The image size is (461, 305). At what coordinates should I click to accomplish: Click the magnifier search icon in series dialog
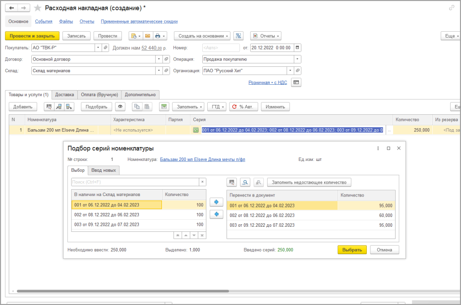coord(245,182)
